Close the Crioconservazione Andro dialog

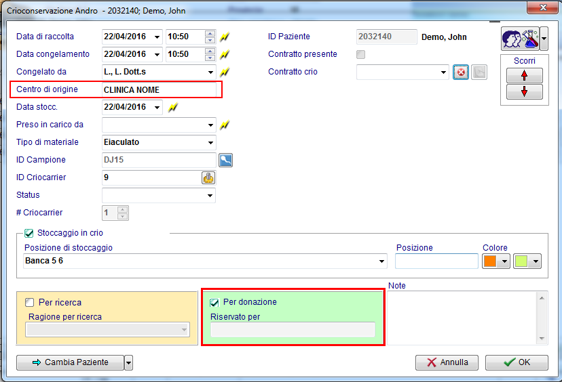542,7
